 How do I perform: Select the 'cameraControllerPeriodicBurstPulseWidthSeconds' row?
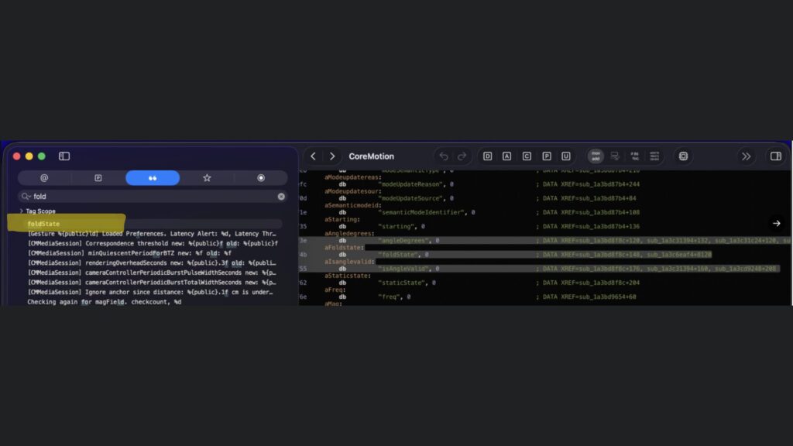(x=152, y=273)
